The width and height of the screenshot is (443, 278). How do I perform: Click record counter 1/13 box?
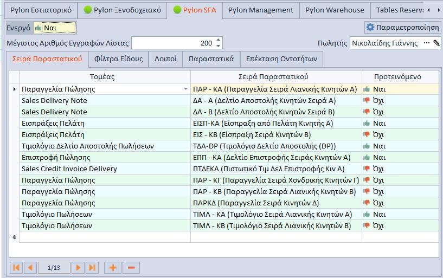tap(54, 268)
